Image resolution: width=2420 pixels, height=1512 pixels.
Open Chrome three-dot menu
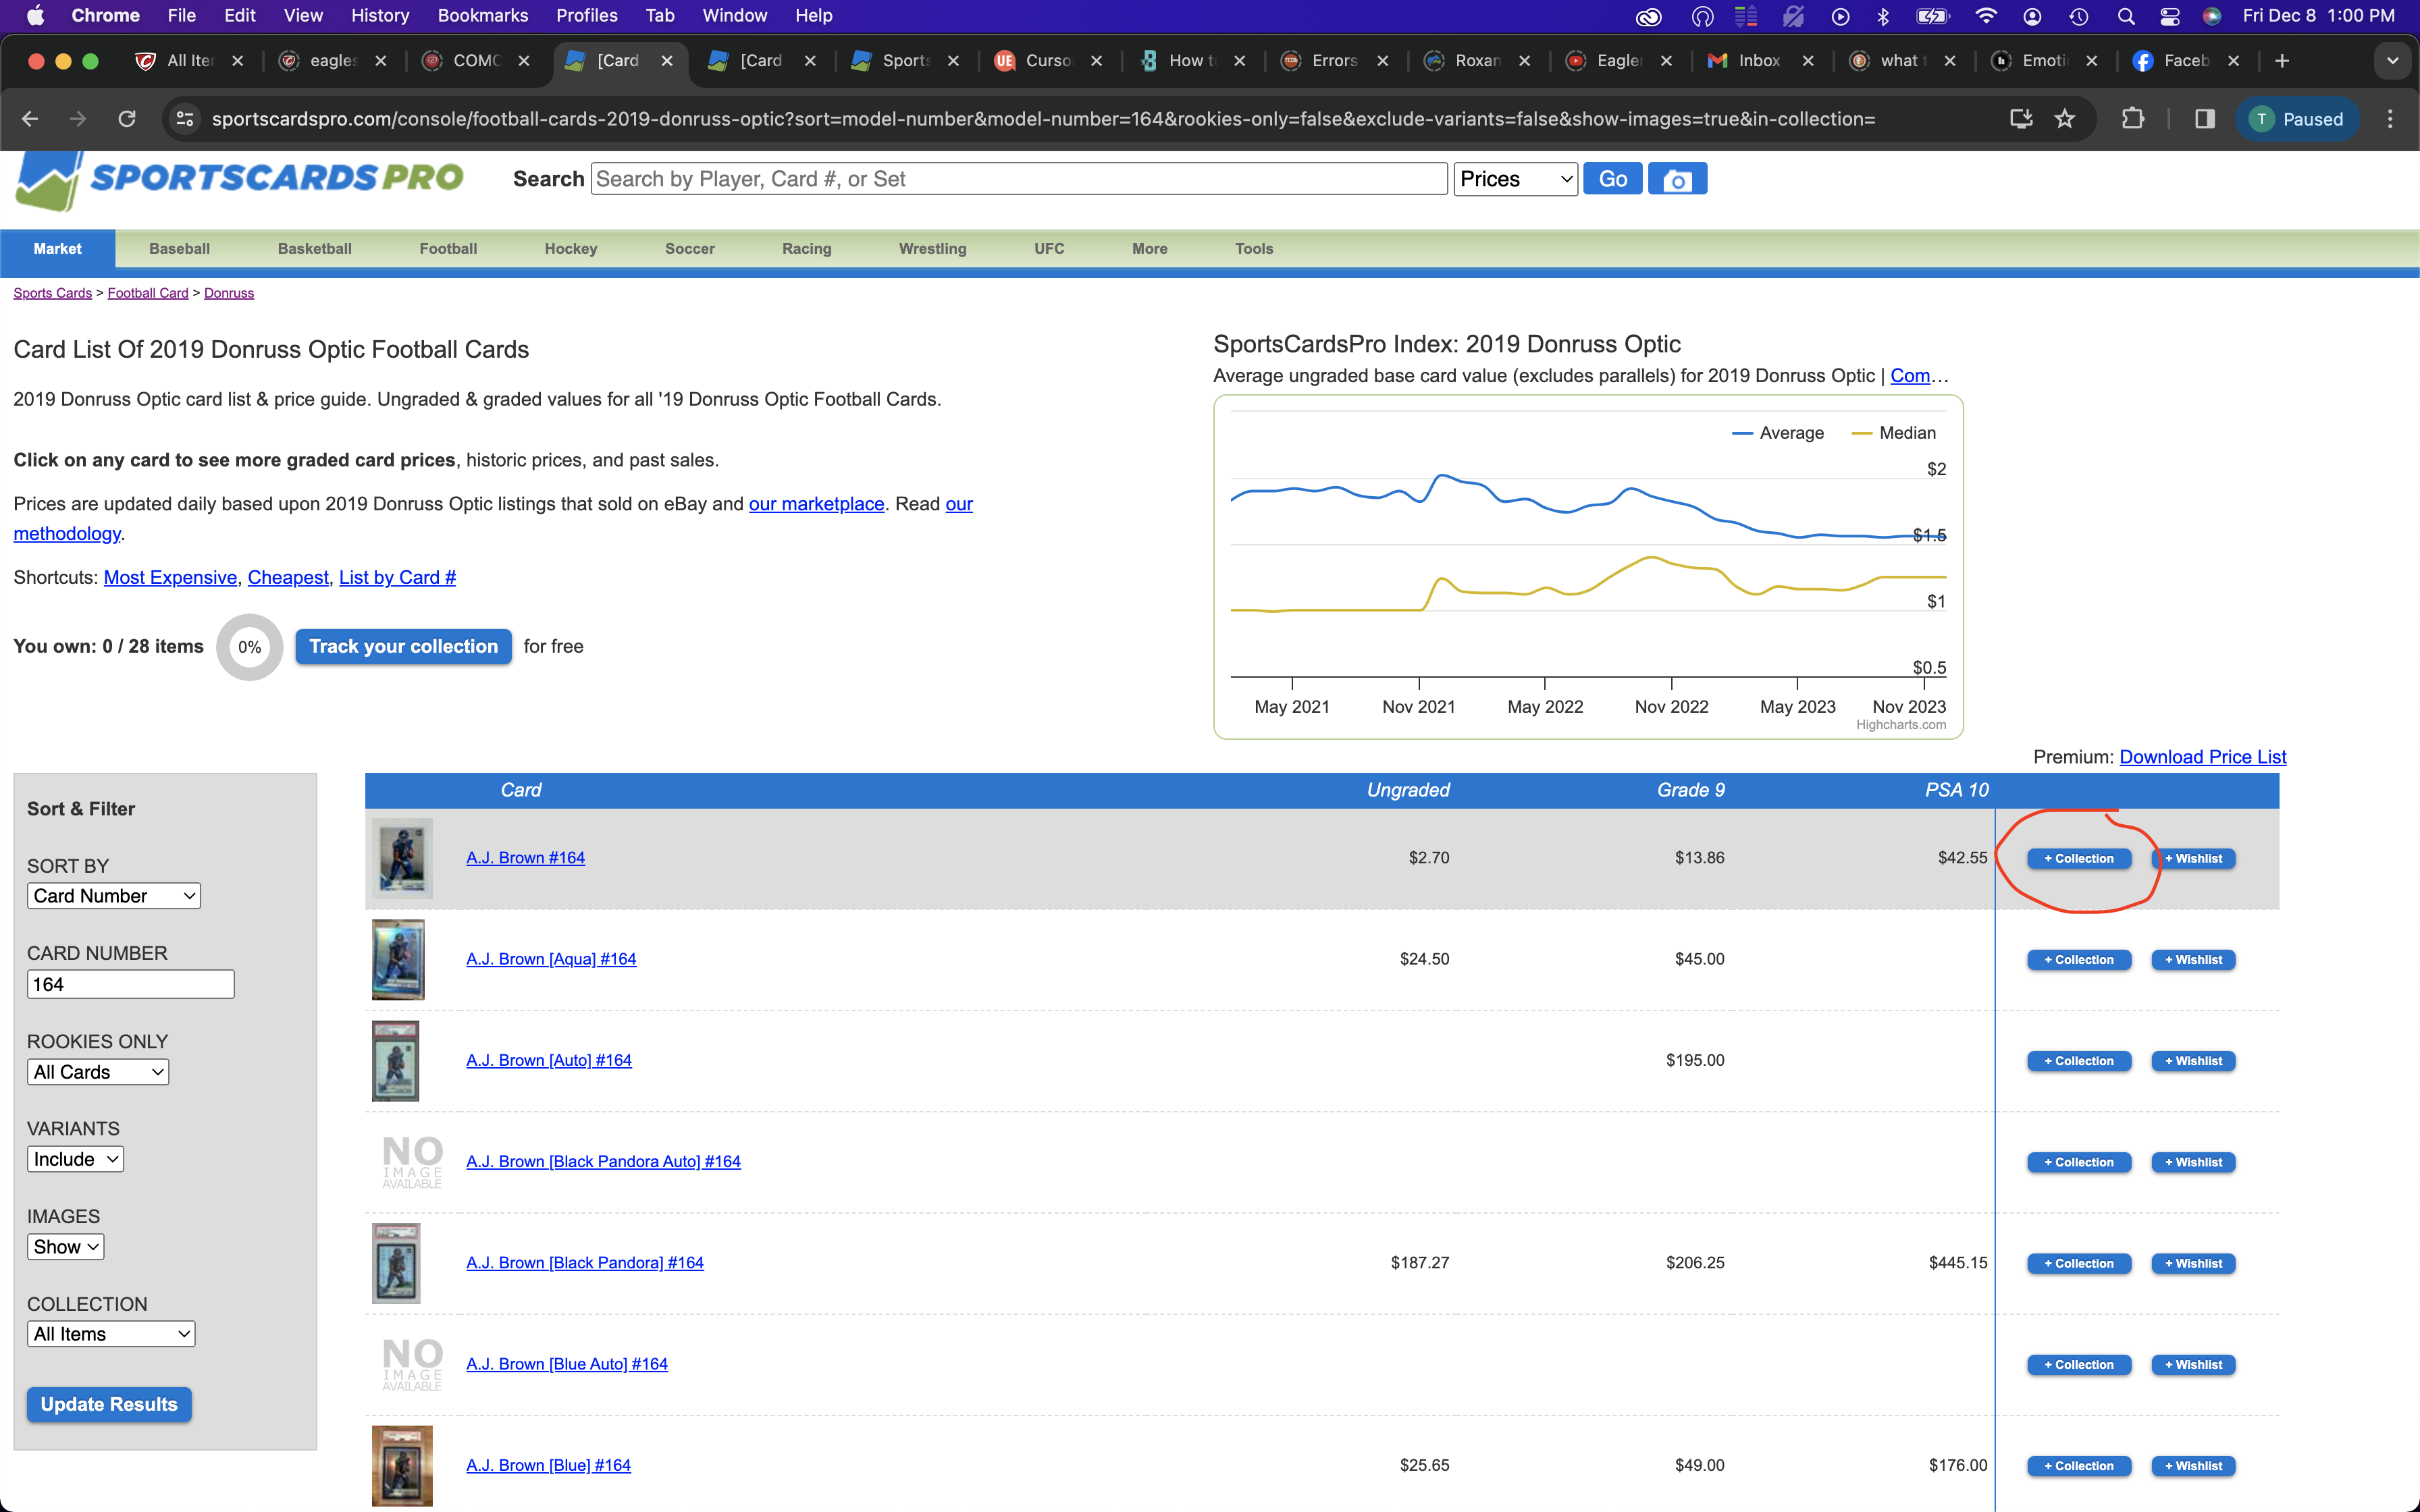point(2390,119)
